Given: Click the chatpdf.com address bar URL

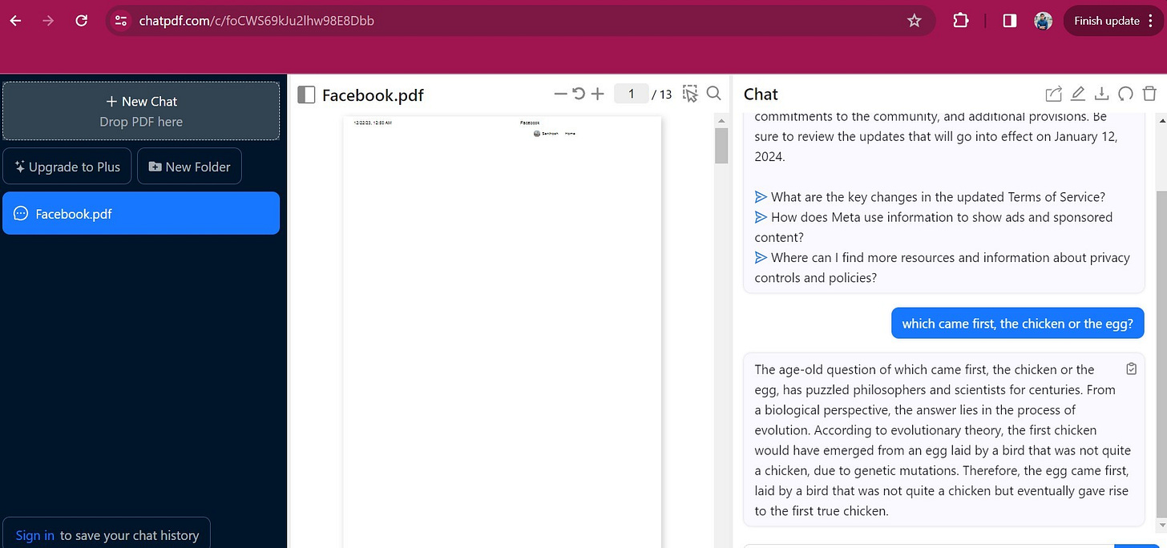Looking at the screenshot, I should [x=256, y=21].
